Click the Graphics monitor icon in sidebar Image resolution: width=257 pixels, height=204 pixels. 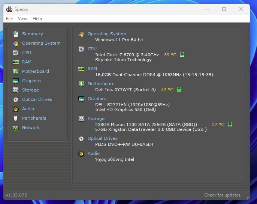tap(16, 81)
